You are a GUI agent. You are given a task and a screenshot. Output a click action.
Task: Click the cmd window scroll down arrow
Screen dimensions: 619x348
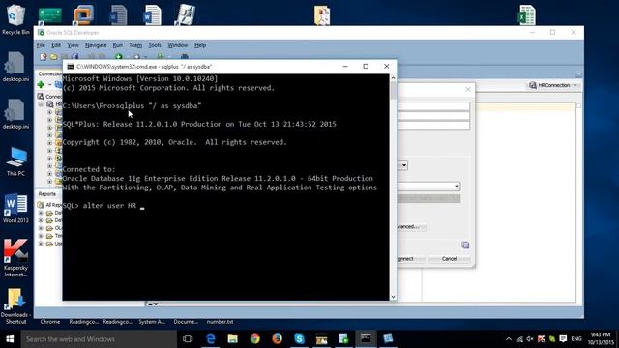click(393, 297)
